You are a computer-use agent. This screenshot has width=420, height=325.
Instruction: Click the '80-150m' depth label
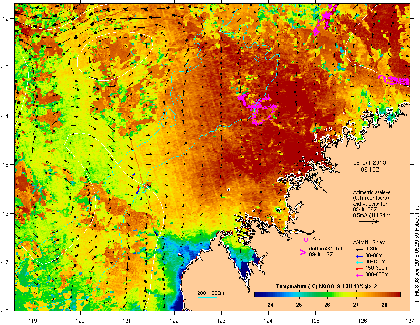[375, 262]
